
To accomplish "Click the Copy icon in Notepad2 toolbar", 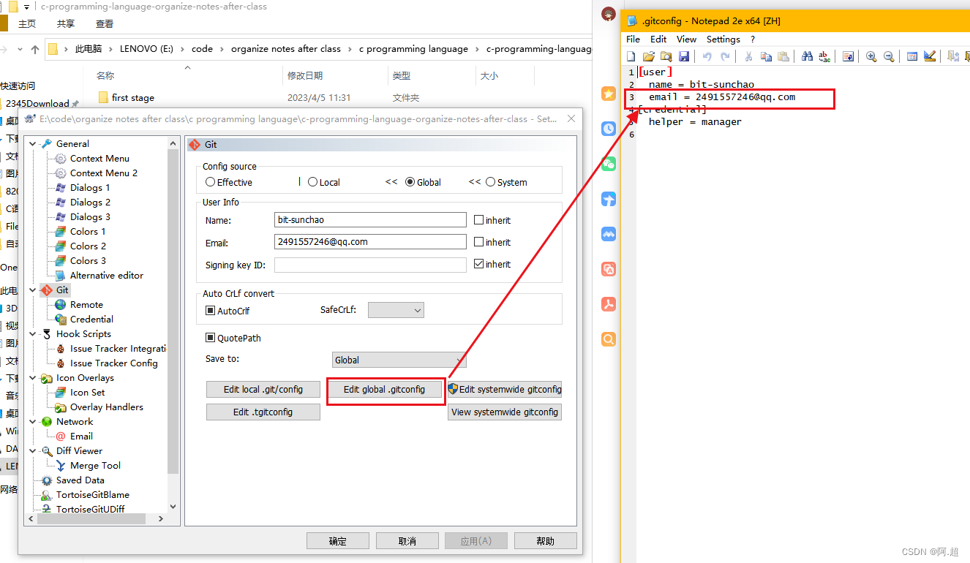I will [766, 56].
